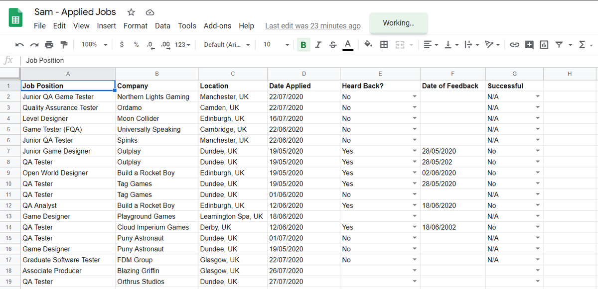Open the fill color bucket

[368, 44]
